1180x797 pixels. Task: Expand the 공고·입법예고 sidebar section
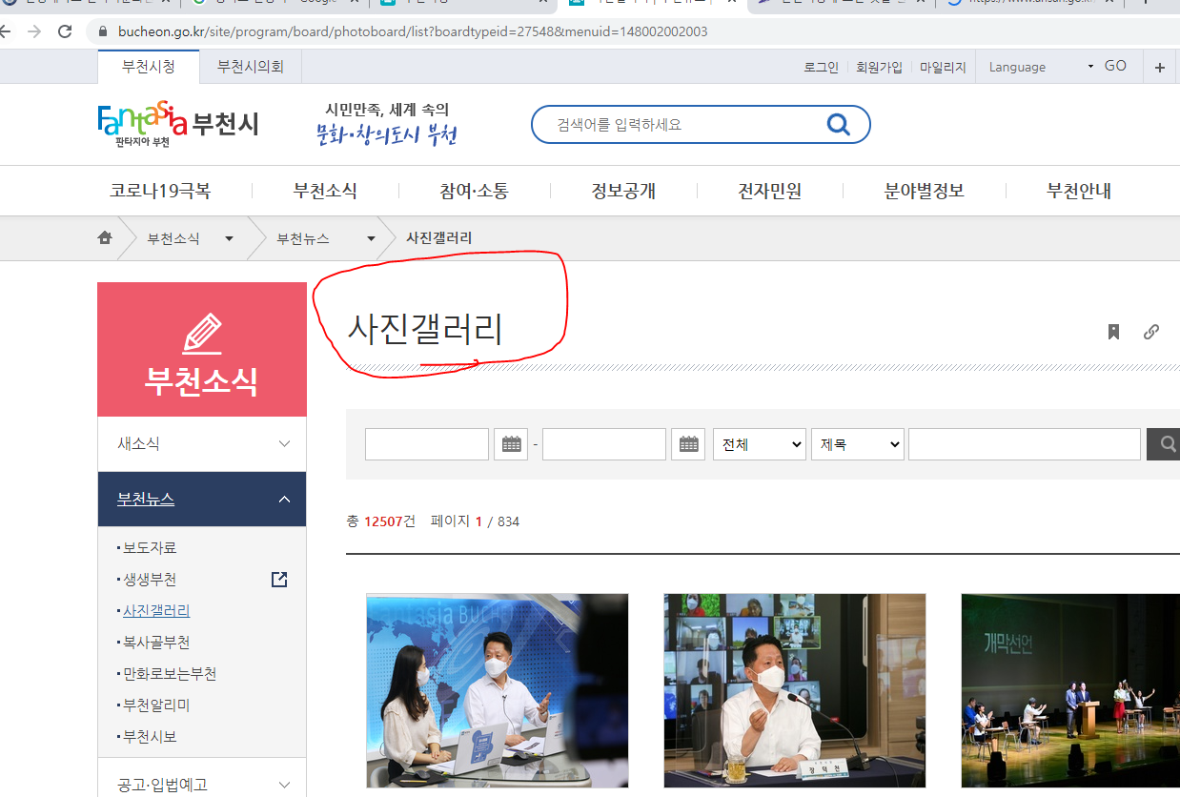(284, 785)
